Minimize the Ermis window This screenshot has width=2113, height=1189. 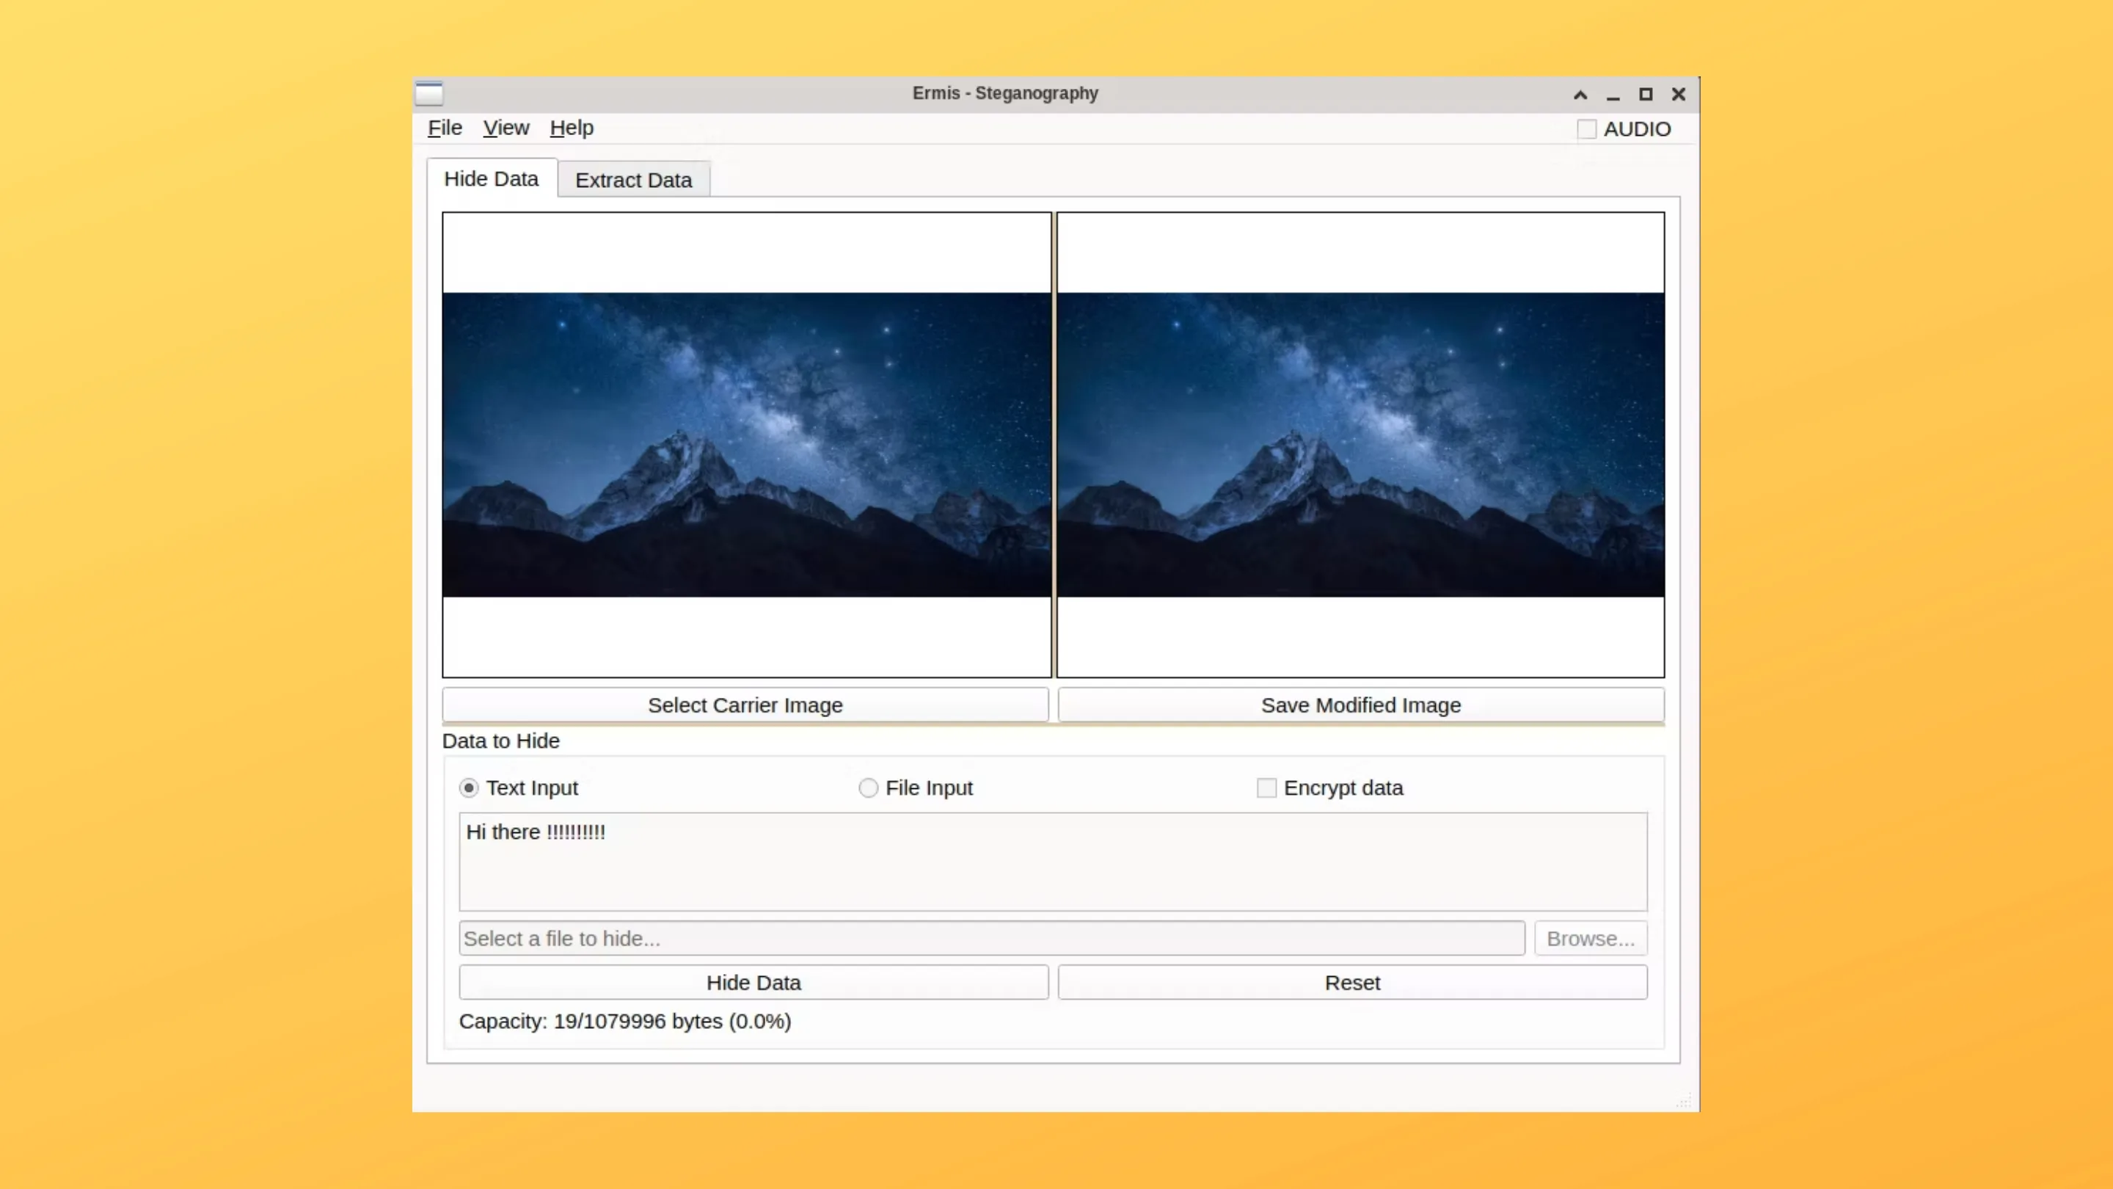[x=1613, y=95]
